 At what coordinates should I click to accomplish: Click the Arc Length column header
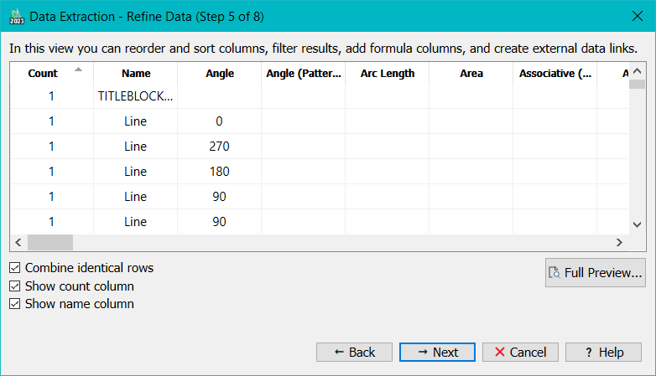point(388,74)
